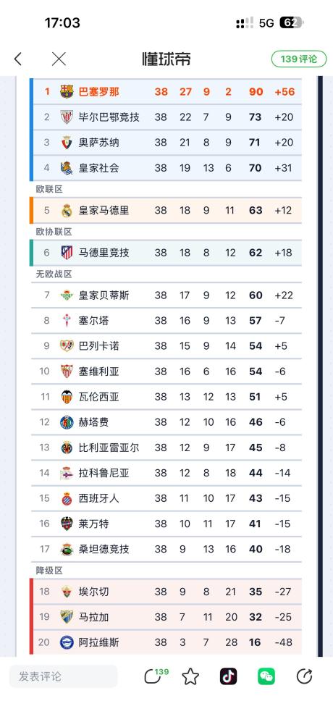This screenshot has width=333, height=722.
Task: Share via the WeChat icon
Action: point(266,676)
